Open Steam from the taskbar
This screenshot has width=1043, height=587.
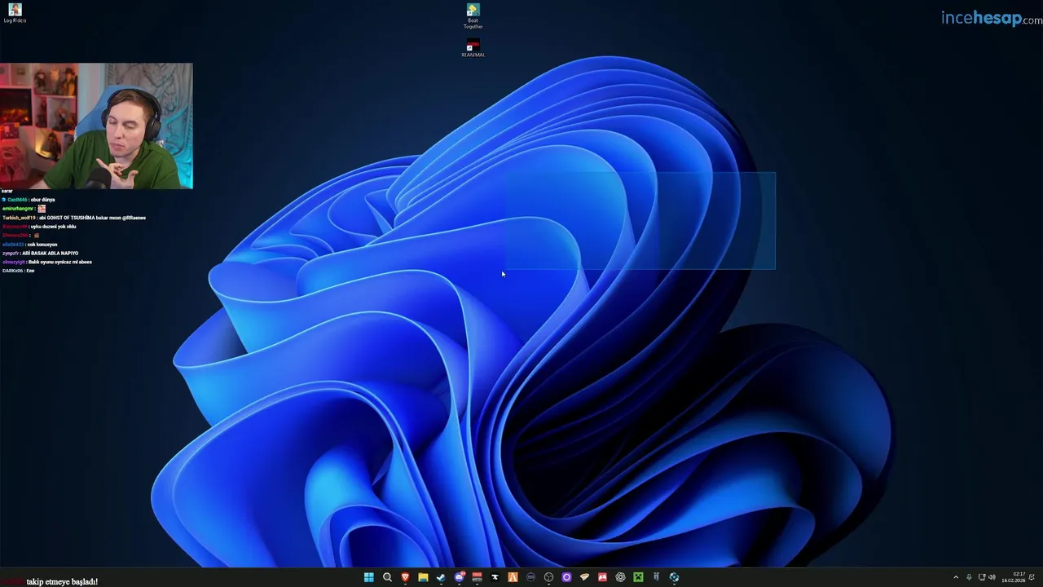pos(441,577)
